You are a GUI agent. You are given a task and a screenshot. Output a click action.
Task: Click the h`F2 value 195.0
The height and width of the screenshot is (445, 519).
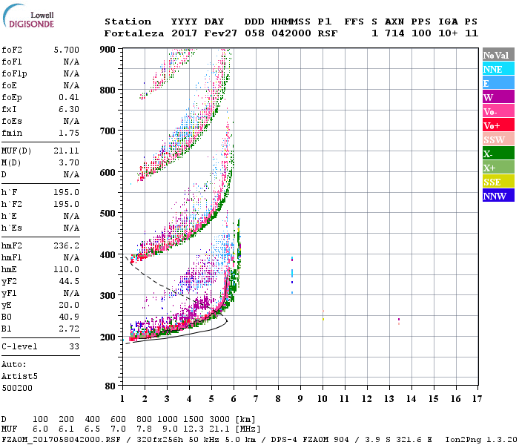coord(67,204)
